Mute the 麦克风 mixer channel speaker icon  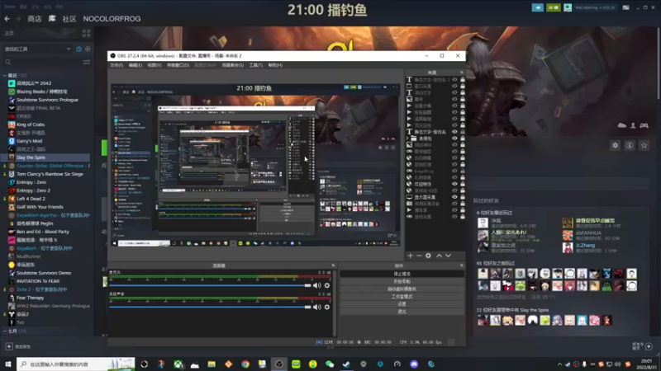pyautogui.click(x=316, y=285)
